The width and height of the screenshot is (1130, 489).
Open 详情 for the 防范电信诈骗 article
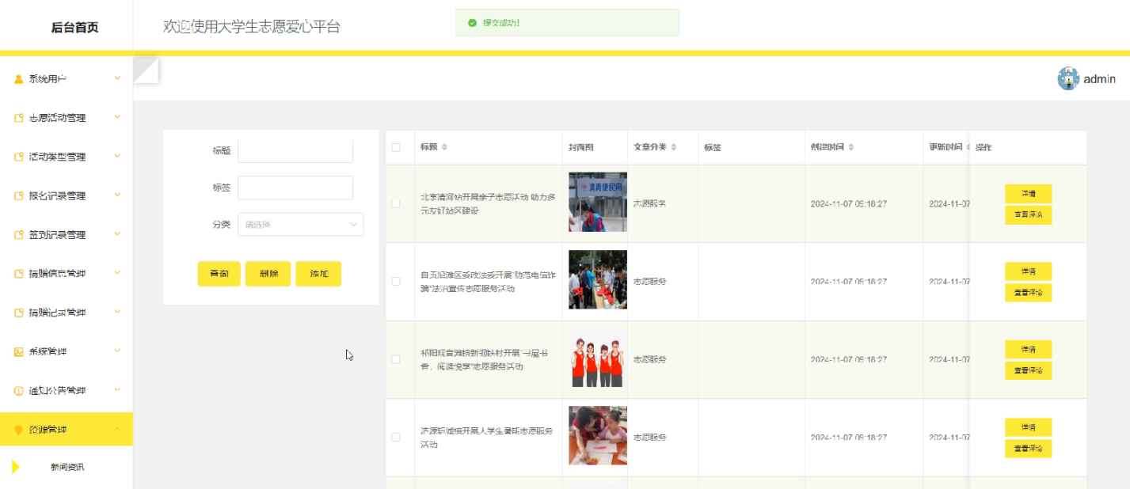[1028, 271]
